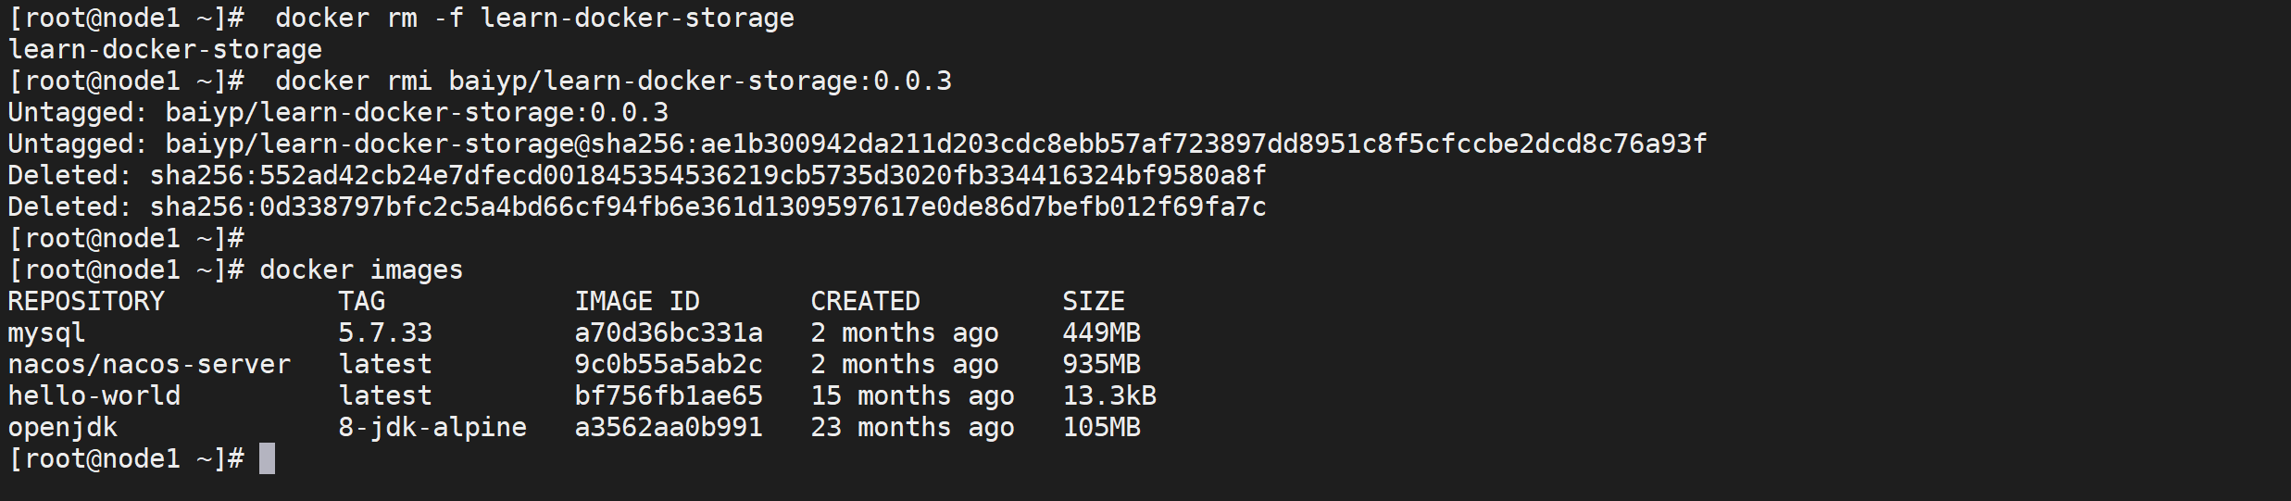Image resolution: width=2291 pixels, height=501 pixels.
Task: Click the 'docker rm -f learn-docker-storage' command
Action: 534,18
